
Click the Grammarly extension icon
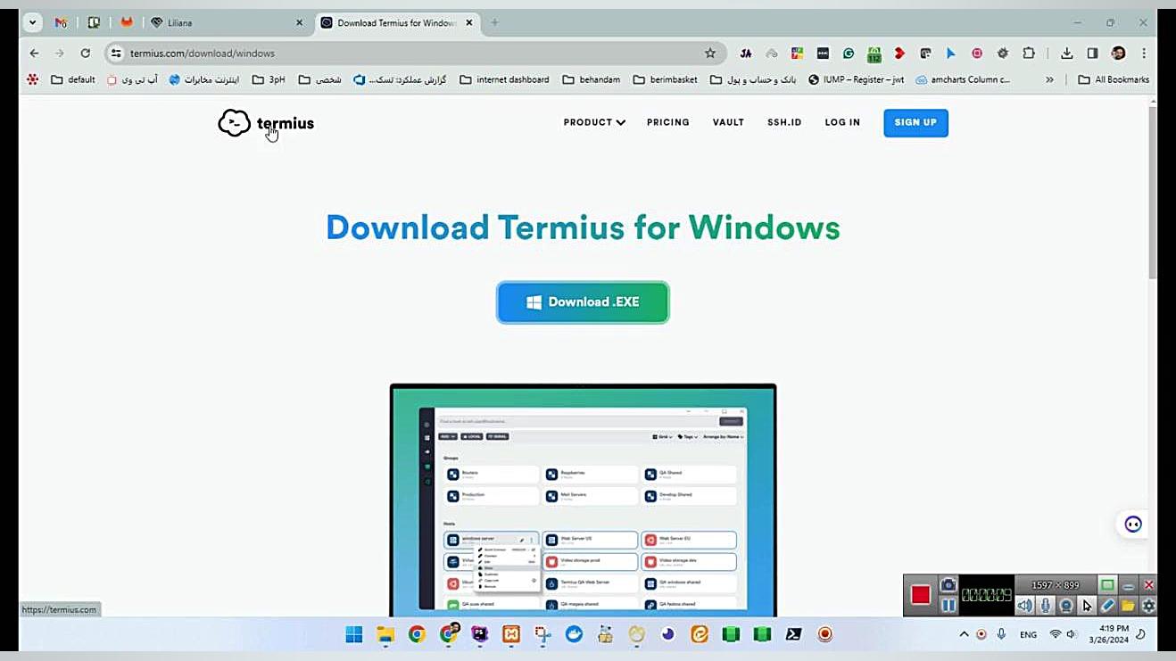coord(849,54)
